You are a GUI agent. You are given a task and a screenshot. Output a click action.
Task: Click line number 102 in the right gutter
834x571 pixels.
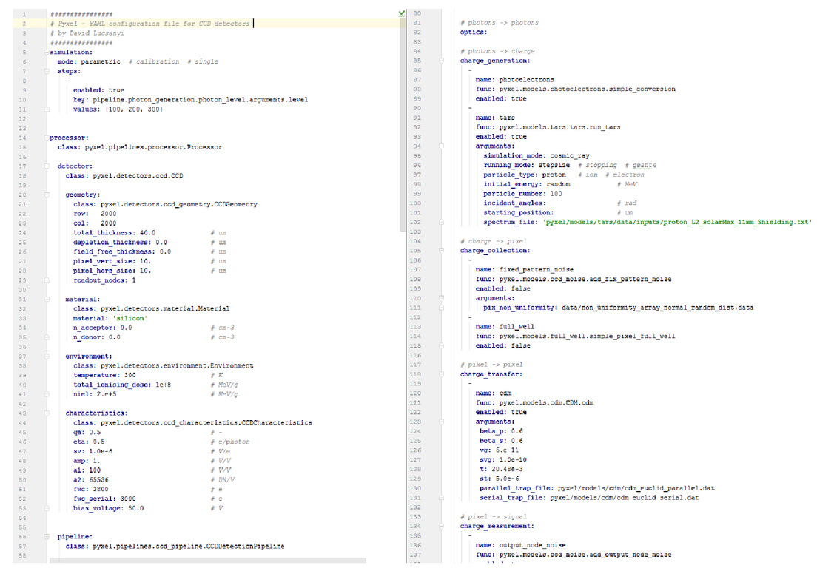[x=415, y=222]
